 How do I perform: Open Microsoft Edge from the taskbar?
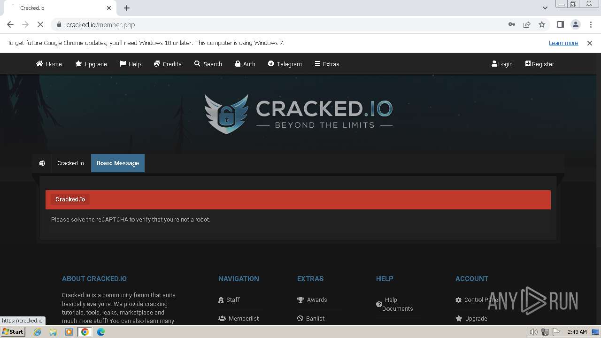tap(101, 332)
